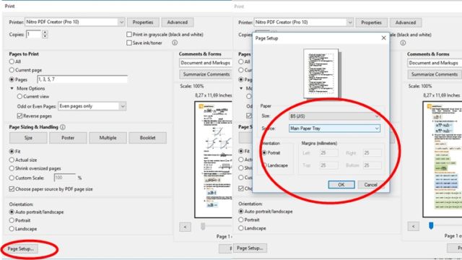Toggle Choose paper source by PDF page size
Viewport: 462px width, 260px height.
click(x=12, y=189)
